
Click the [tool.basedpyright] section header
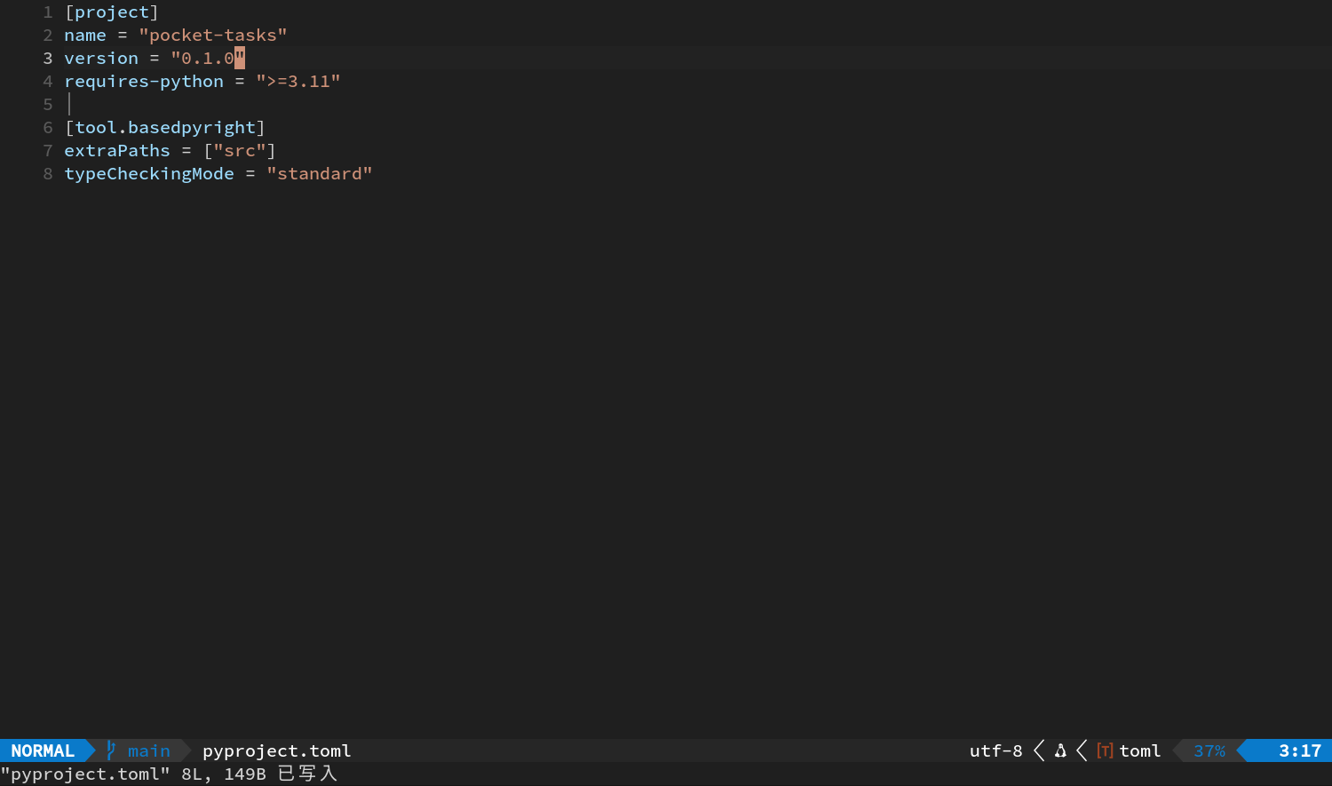tap(165, 128)
